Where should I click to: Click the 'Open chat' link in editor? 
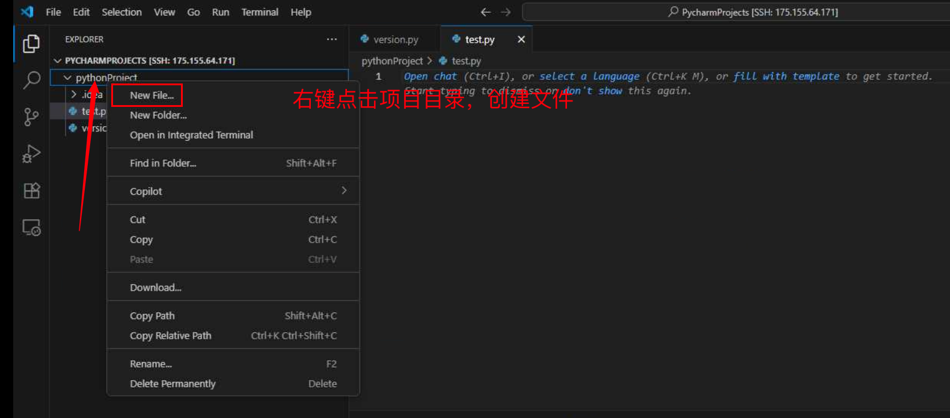coord(430,76)
